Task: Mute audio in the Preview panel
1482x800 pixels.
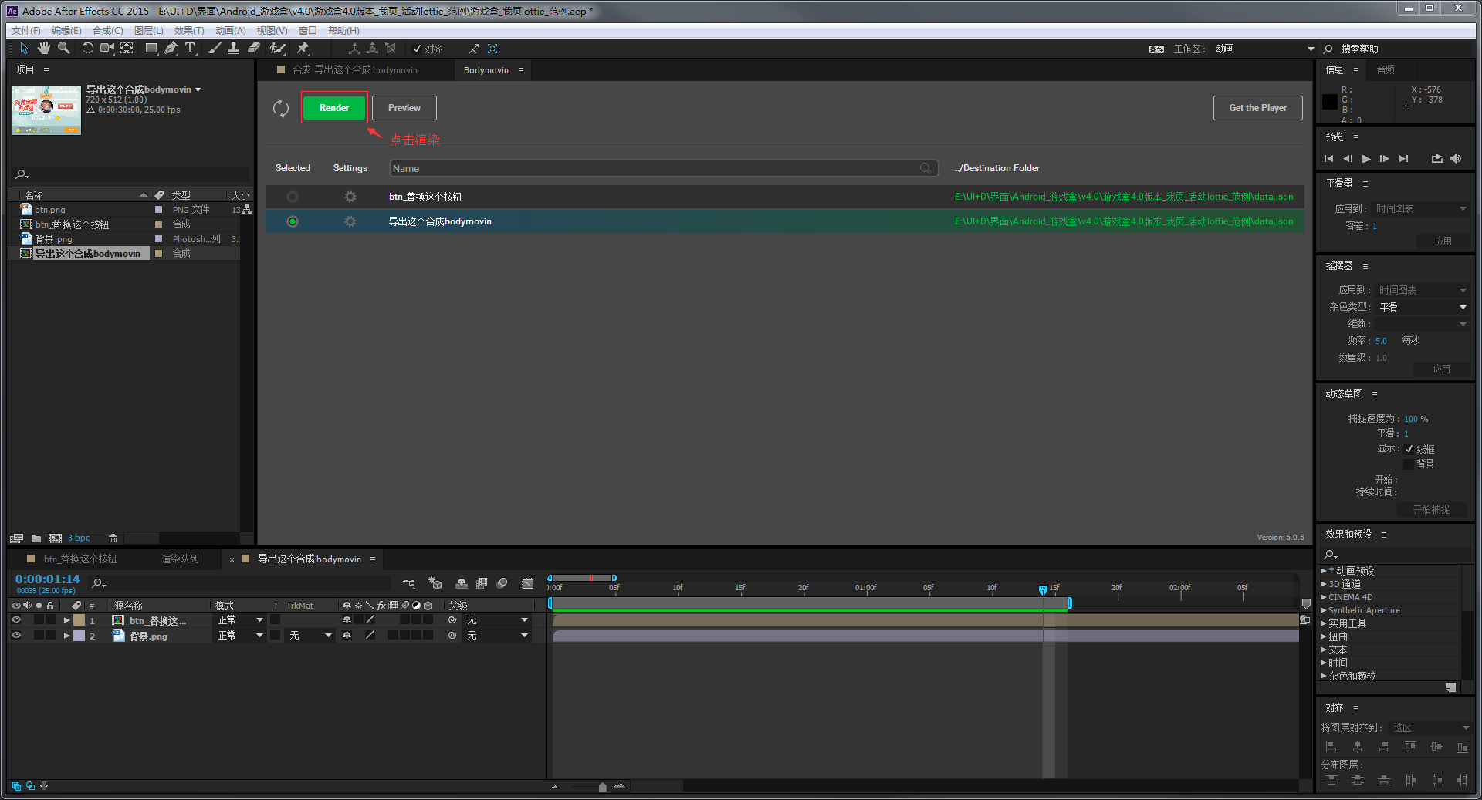Action: click(1456, 159)
